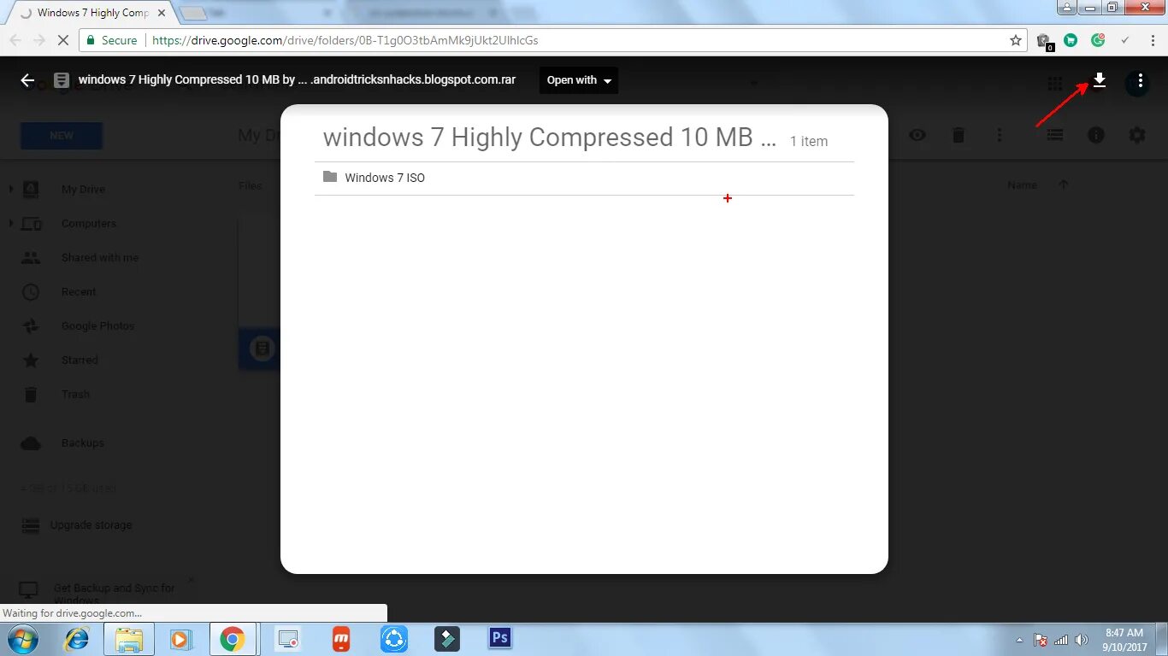Open the Chrome user profile button
1168x656 pixels.
click(x=1069, y=8)
